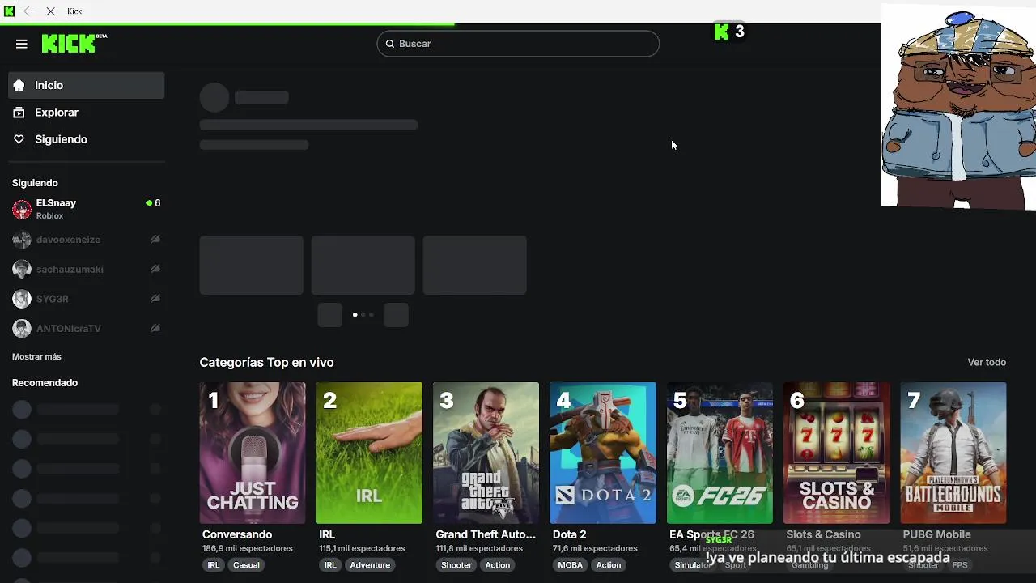Click Action tag under Dota 2
Screen dimensions: 1036x583
coord(609,565)
